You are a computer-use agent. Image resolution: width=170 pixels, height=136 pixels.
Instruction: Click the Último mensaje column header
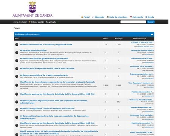(x=140, y=39)
